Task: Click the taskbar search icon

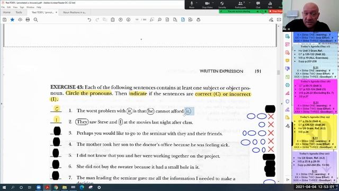Action: pyautogui.click(x=13, y=187)
